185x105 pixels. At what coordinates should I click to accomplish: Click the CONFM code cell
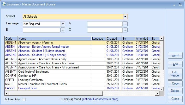point(11,76)
